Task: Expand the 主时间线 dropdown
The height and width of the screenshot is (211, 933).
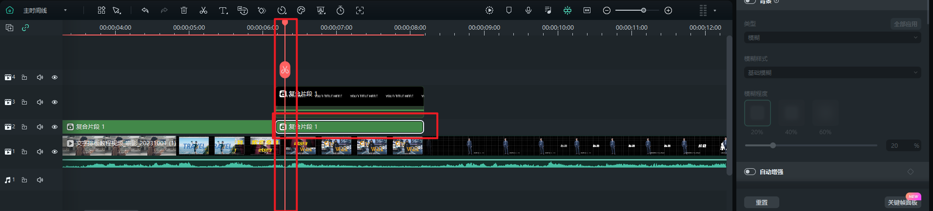Action: pos(65,10)
